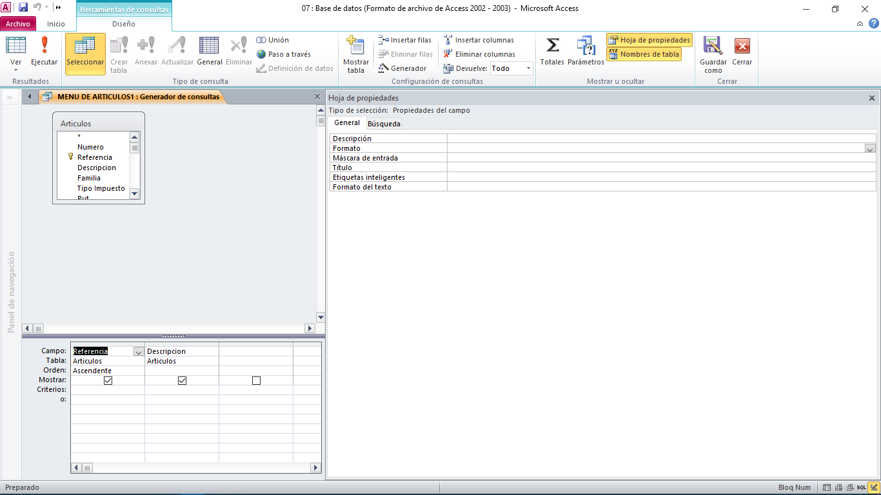Click the Parámetros icon
This screenshot has width=881, height=495.
586,52
